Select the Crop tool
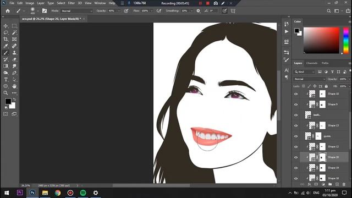This screenshot has width=352, height=198. [5, 40]
